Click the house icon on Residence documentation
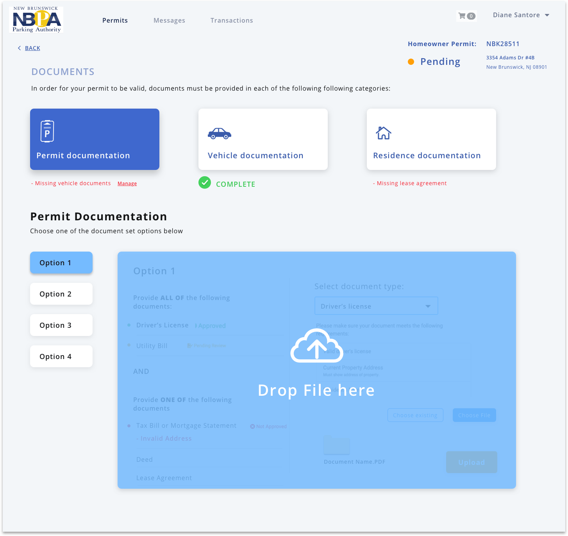Image resolution: width=568 pixels, height=536 pixels. 383,133
